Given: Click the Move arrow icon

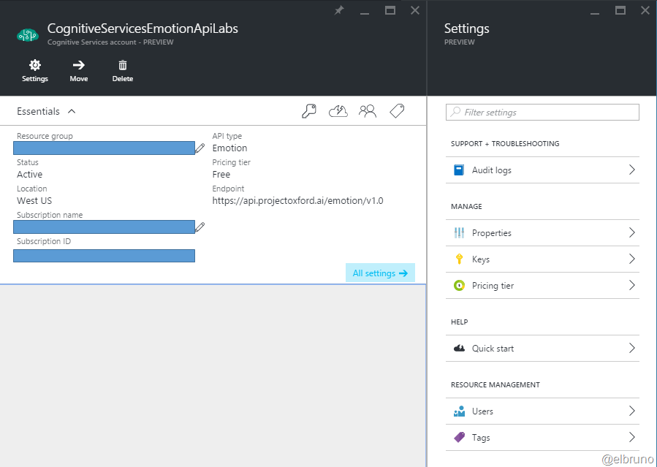Looking at the screenshot, I should (x=79, y=66).
